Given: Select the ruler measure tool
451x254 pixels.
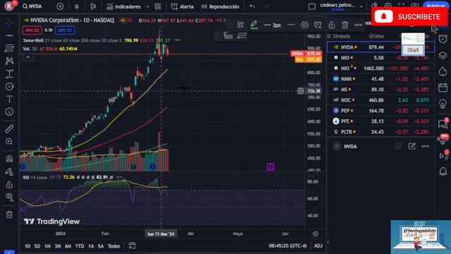Looking at the screenshot, I should coord(9,128).
